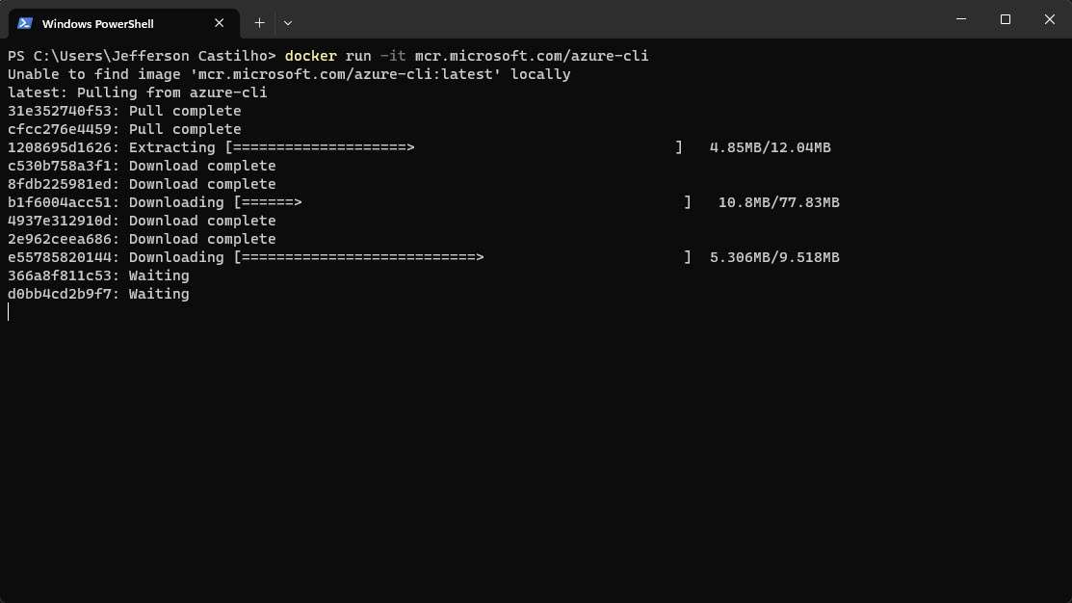1072x603 pixels.
Task: Click the 'latest: Pulling from azure-cli' line
Action: [137, 92]
